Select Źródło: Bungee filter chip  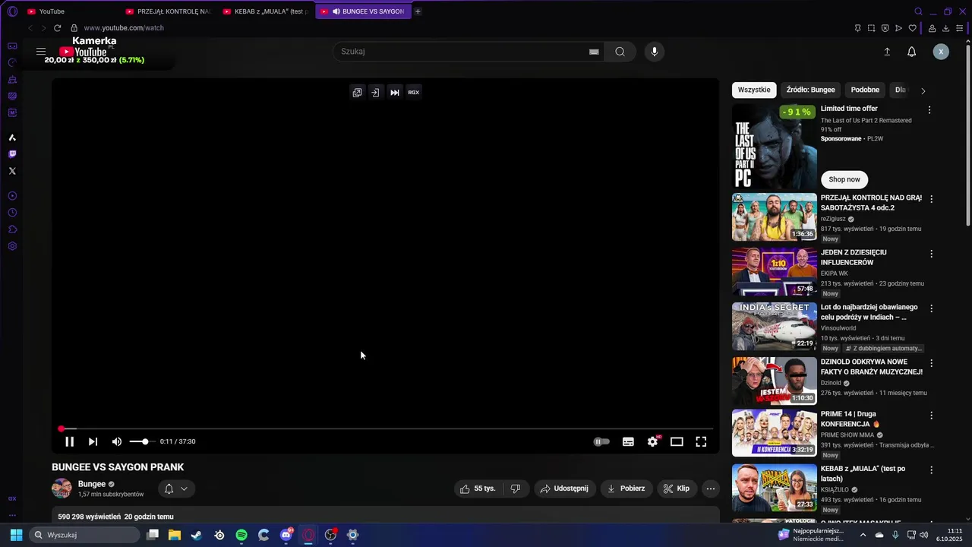[x=810, y=90]
